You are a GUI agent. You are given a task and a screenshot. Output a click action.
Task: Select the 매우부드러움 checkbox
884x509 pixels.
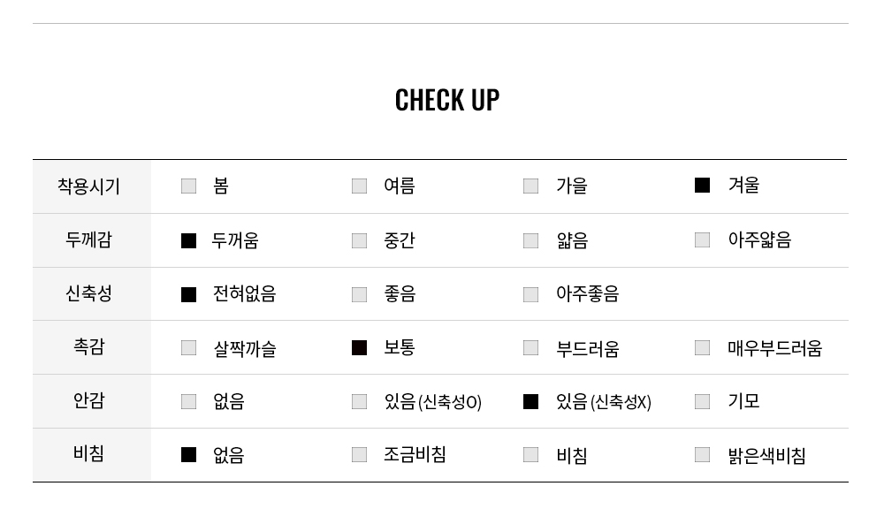702,348
